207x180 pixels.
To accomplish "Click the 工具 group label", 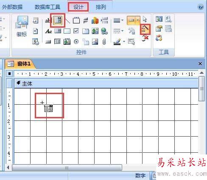I will pyautogui.click(x=164, y=52).
